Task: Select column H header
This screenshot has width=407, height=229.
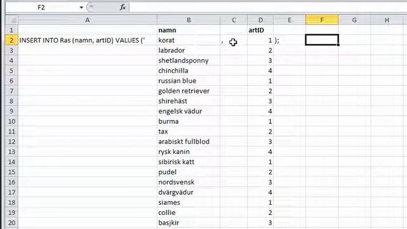Action: (387, 20)
